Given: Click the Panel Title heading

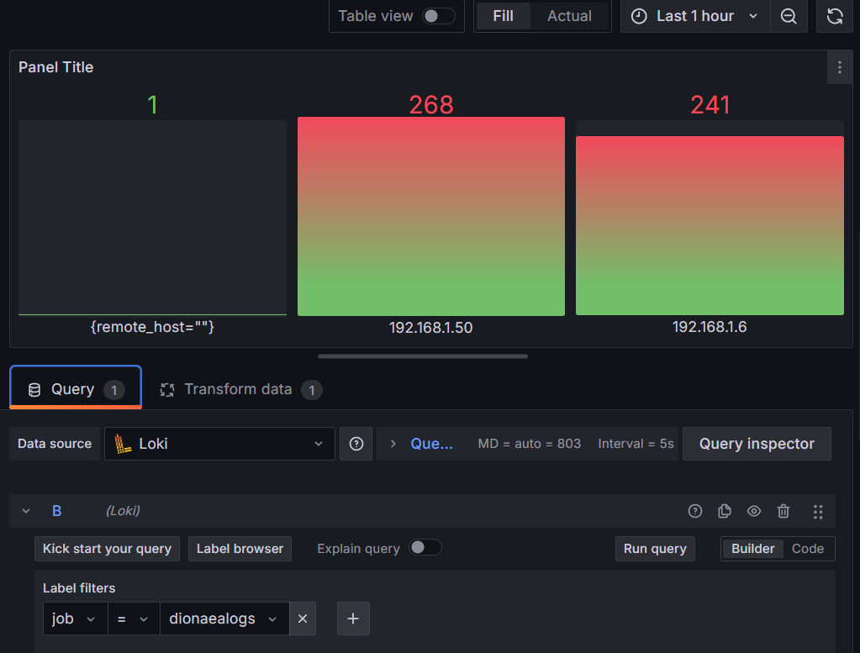Looking at the screenshot, I should 56,67.
